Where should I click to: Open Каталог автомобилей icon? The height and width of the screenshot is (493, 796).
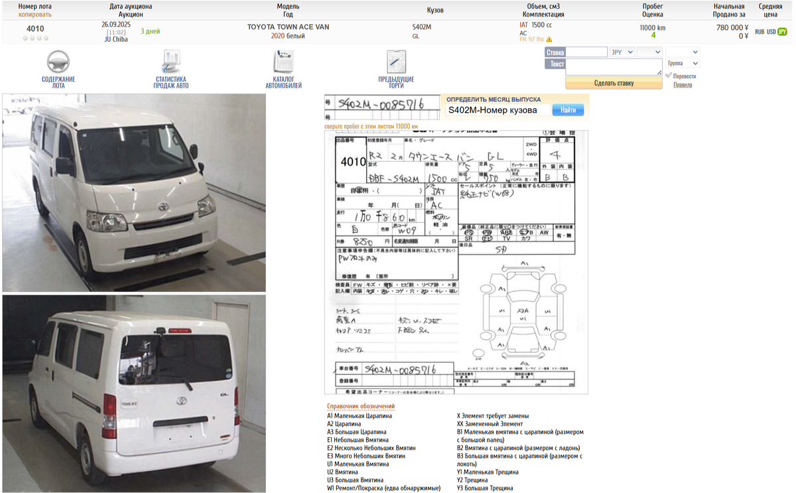pos(283,62)
